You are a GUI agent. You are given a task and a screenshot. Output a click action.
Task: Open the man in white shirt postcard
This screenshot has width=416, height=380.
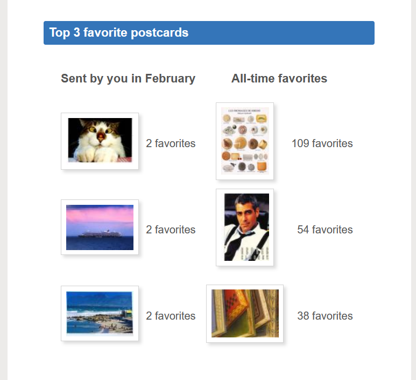click(x=245, y=227)
